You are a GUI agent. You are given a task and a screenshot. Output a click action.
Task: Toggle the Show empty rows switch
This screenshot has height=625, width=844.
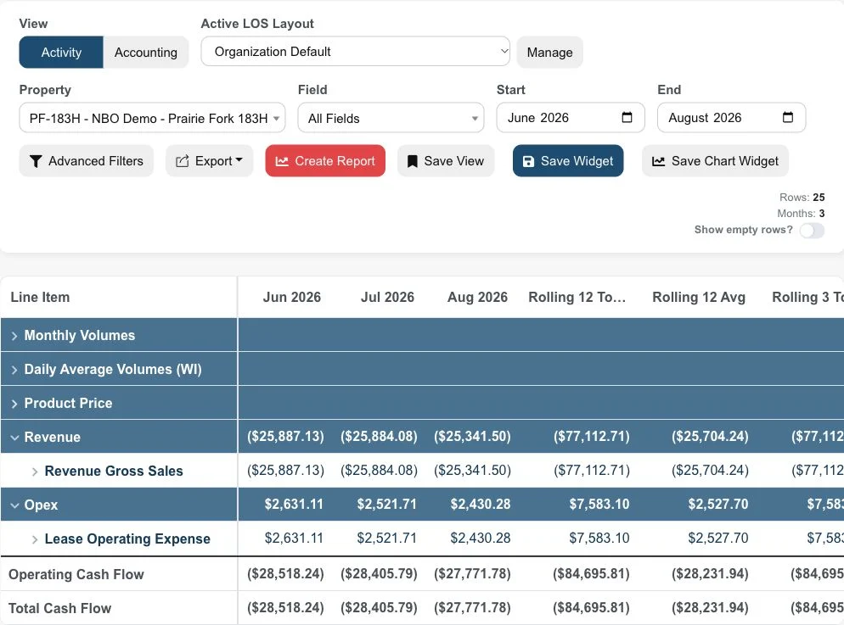pos(812,230)
